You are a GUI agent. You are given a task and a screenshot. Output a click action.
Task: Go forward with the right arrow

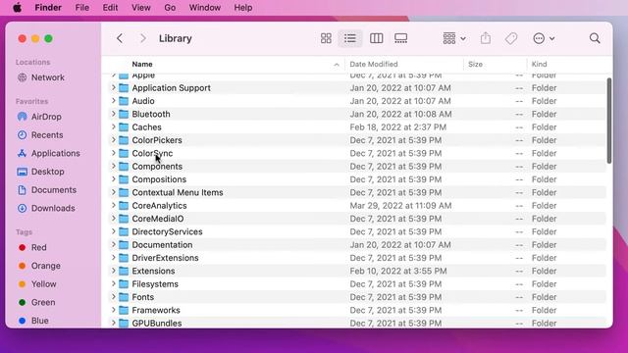click(x=143, y=38)
